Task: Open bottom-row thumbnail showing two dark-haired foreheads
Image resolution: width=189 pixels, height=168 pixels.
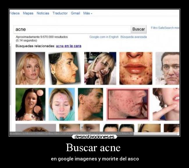Action: coord(119,128)
